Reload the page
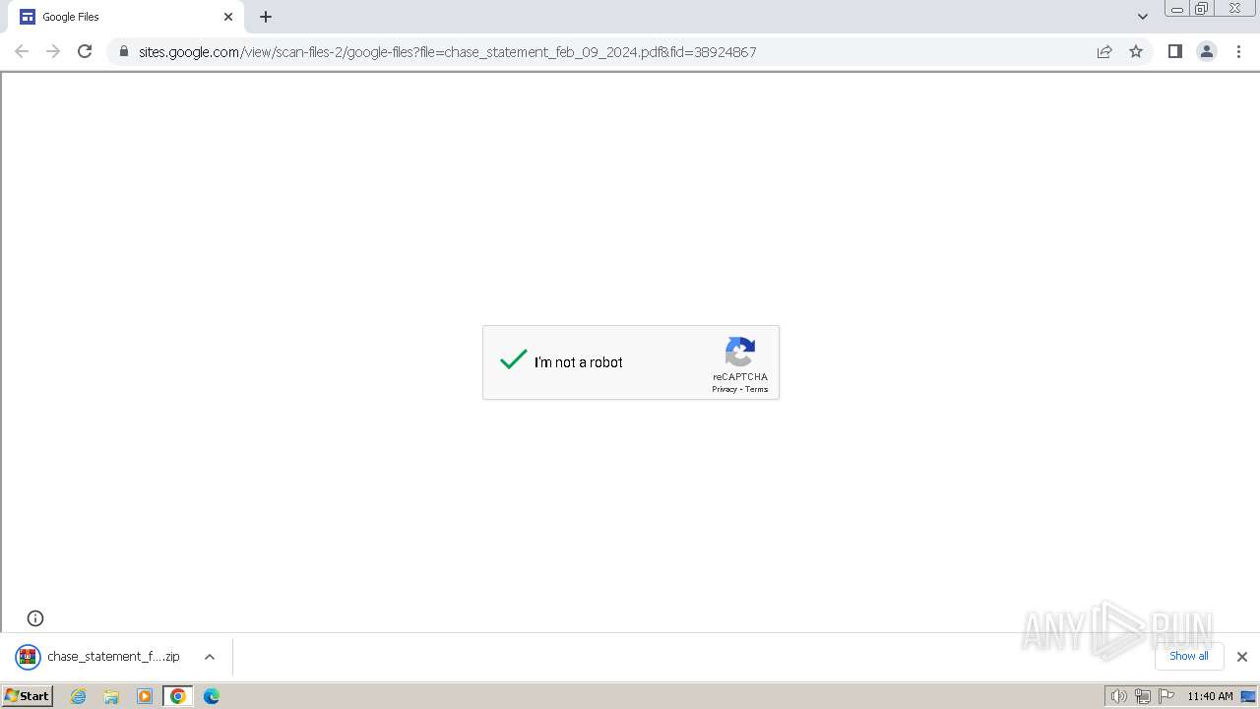This screenshot has height=709, width=1260. tap(85, 51)
